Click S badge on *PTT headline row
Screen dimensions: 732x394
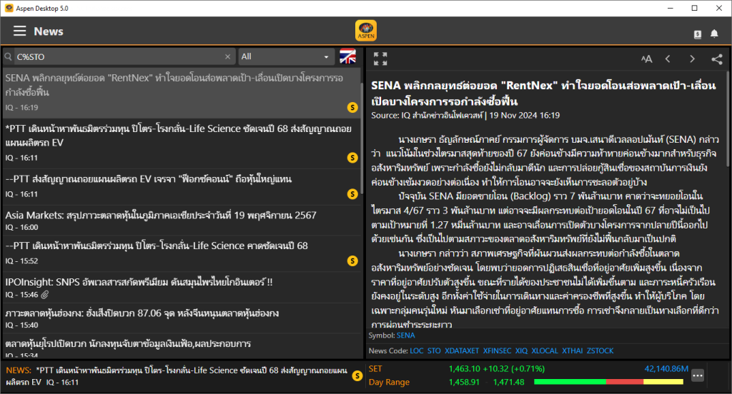click(352, 158)
